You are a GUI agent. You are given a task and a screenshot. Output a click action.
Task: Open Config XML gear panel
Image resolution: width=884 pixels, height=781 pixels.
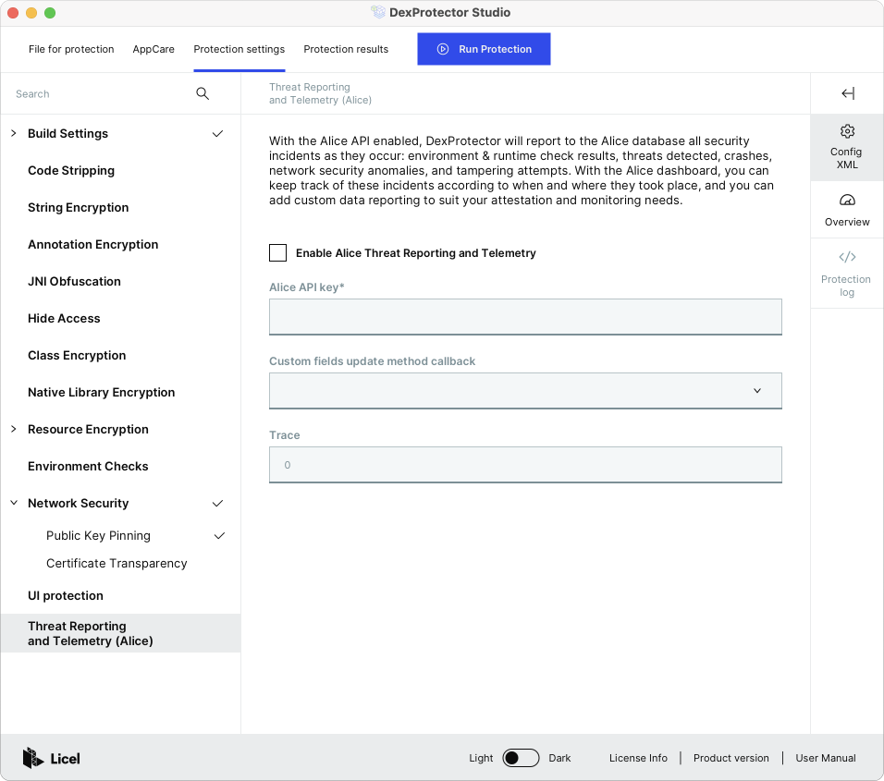click(x=847, y=147)
